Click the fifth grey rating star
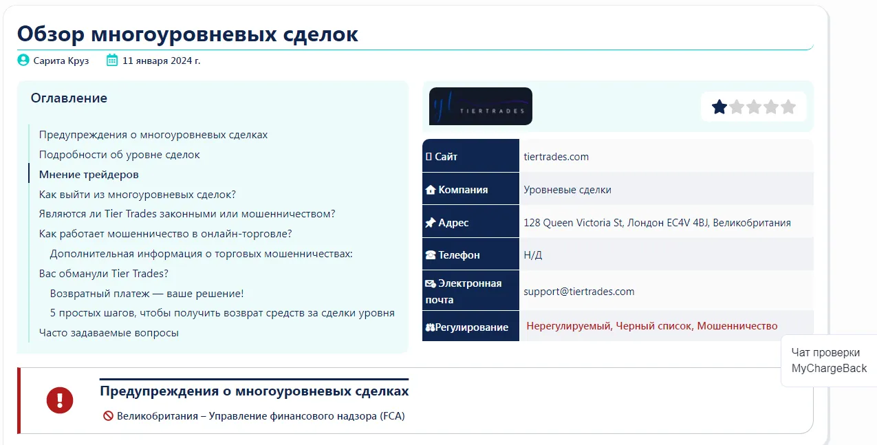This screenshot has height=445, width=877. [x=788, y=107]
